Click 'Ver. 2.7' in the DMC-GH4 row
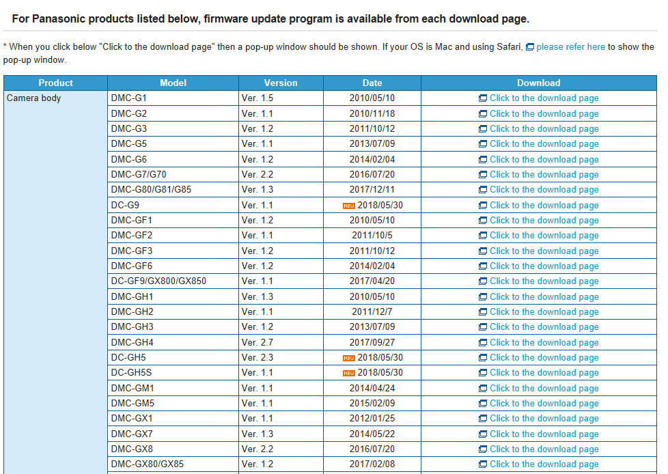The width and height of the screenshot is (668, 474). coord(258,342)
